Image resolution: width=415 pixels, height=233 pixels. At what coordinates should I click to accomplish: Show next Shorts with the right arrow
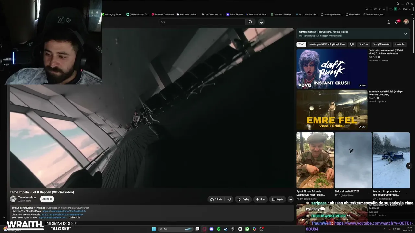point(409,166)
